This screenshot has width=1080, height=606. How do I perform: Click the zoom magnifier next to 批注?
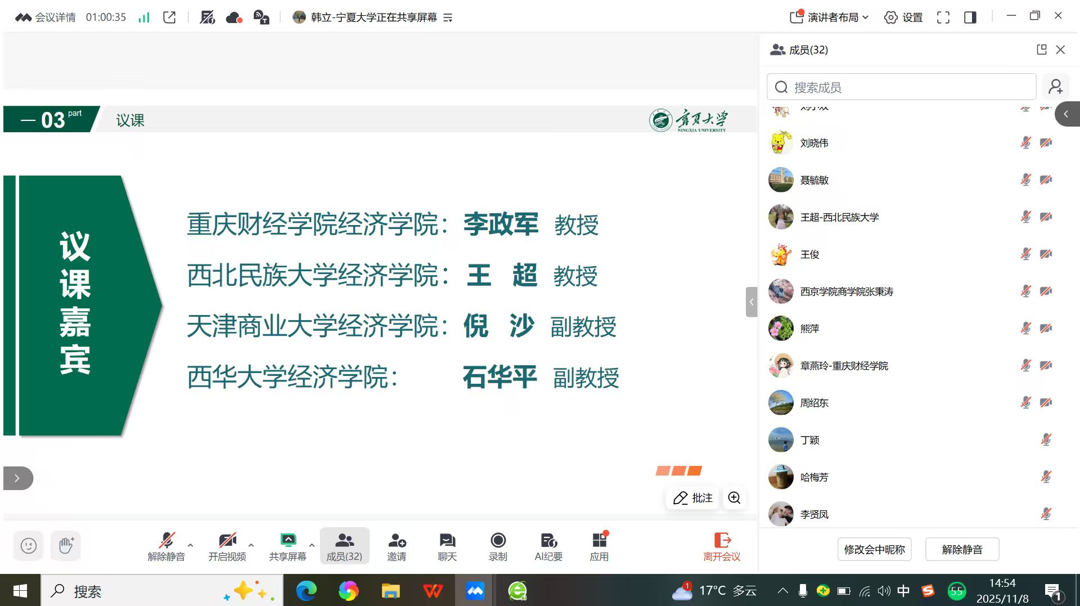click(x=734, y=497)
